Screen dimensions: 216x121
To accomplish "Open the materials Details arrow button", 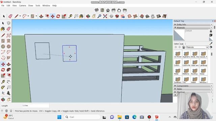I will [211, 47].
